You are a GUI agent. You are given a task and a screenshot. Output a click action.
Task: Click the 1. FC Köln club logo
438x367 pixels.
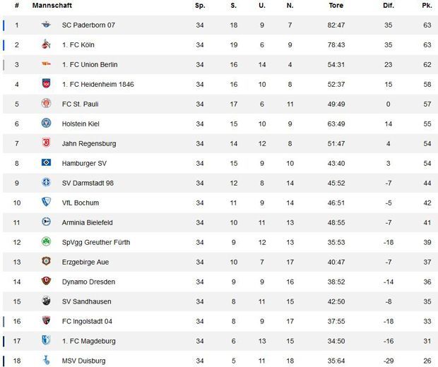pos(46,45)
